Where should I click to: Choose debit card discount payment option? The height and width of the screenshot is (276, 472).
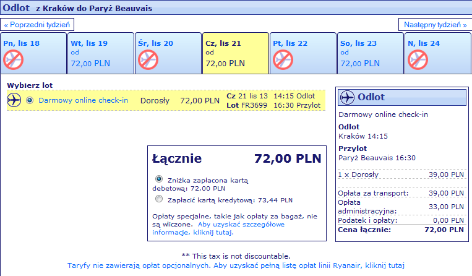pos(159,179)
